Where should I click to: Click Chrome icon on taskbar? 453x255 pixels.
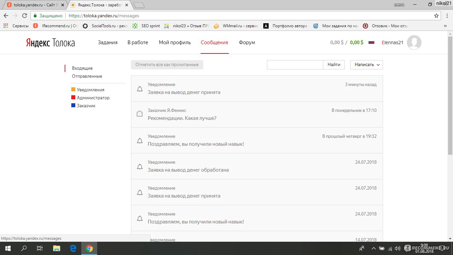(89, 248)
